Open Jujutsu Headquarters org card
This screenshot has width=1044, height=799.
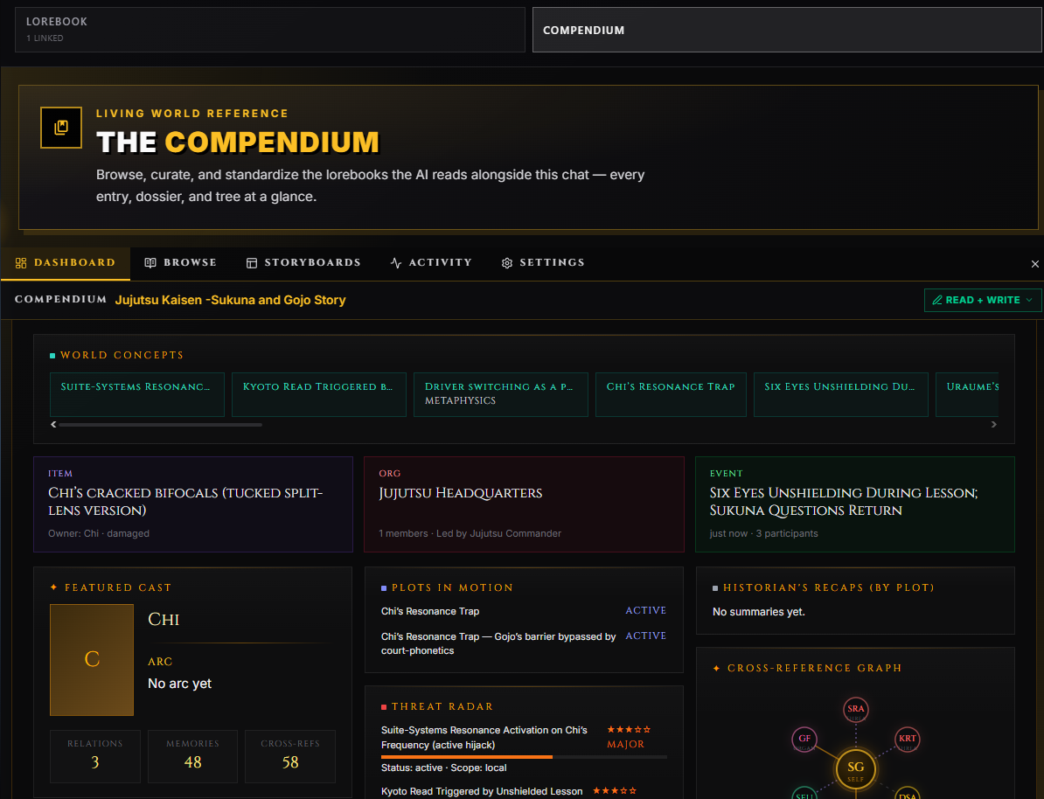(x=524, y=504)
